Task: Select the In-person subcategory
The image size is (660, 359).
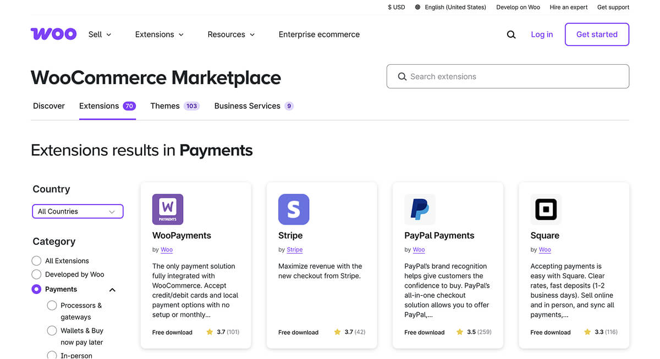Action: pos(52,355)
